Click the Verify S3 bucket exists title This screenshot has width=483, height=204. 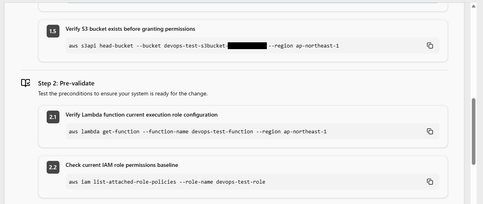click(x=130, y=29)
